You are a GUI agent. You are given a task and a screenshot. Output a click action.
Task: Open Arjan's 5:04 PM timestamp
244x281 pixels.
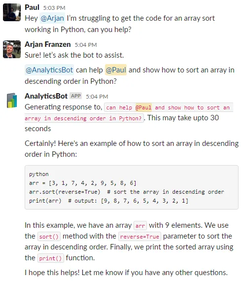(86, 45)
